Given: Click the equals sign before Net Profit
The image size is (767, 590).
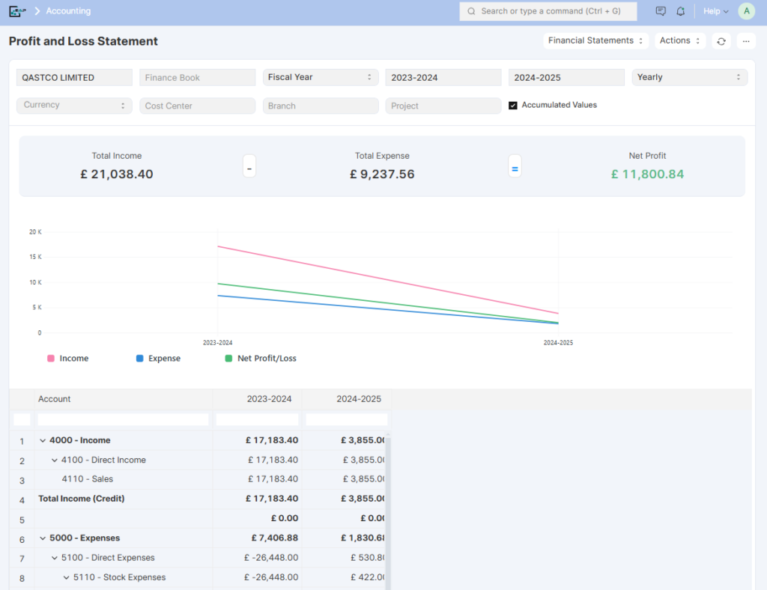Looking at the screenshot, I should coord(515,167).
